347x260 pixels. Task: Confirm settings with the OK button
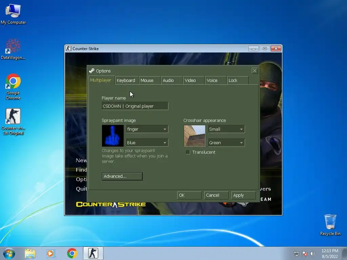pyautogui.click(x=189, y=195)
